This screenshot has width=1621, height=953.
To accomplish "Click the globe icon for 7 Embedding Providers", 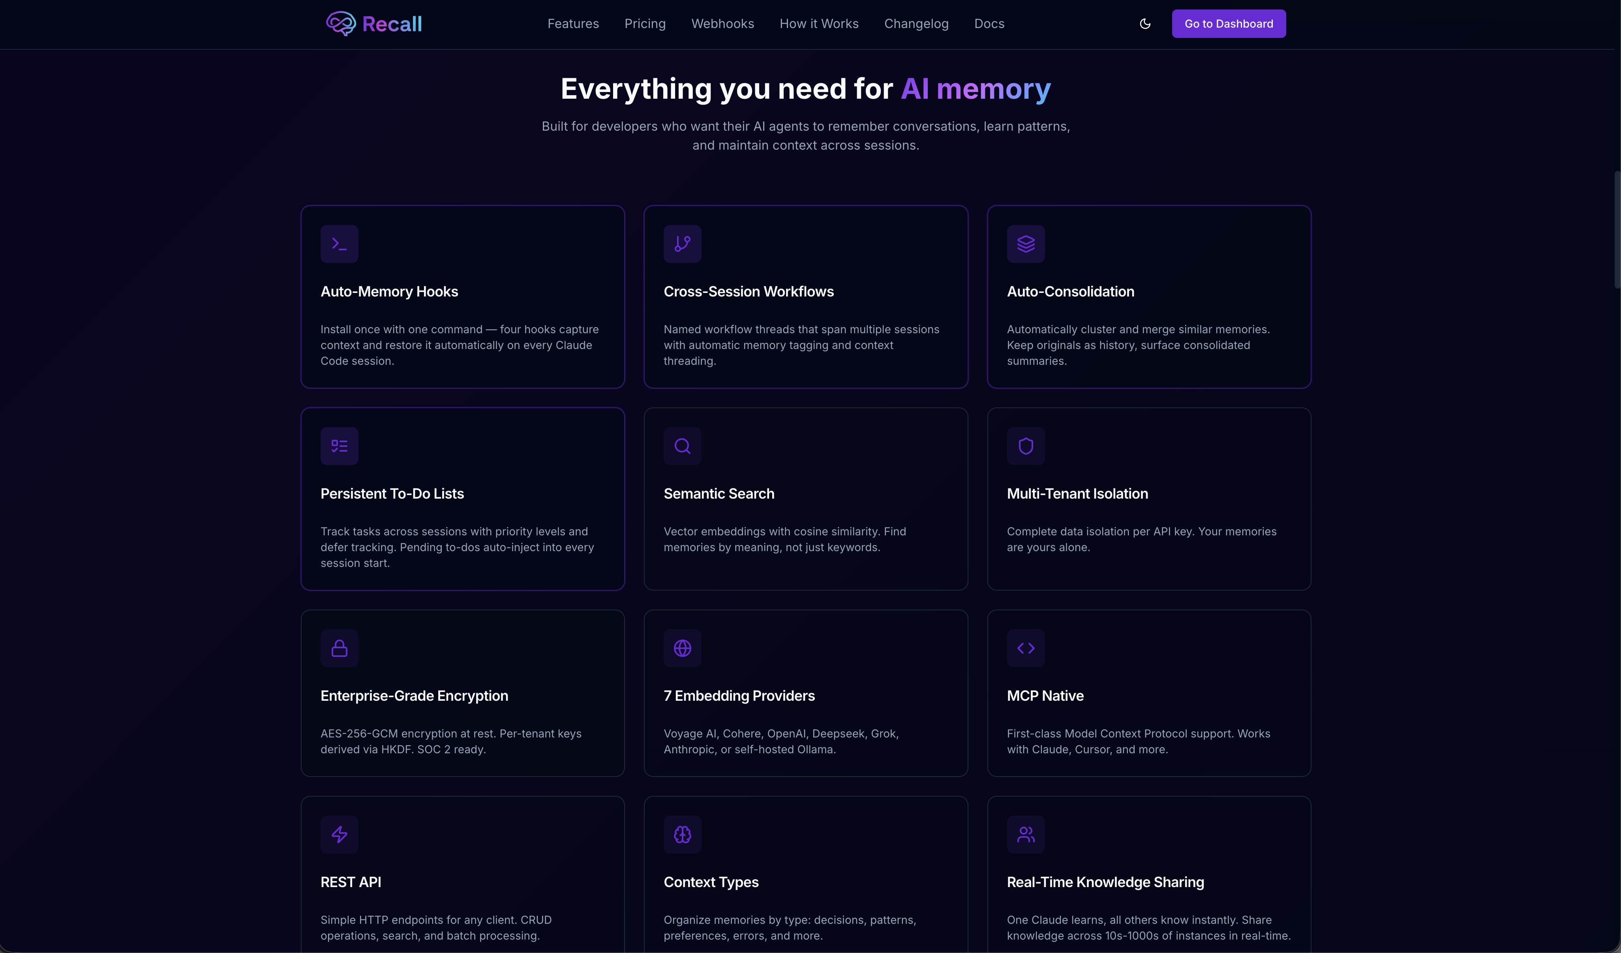I will 683,648.
